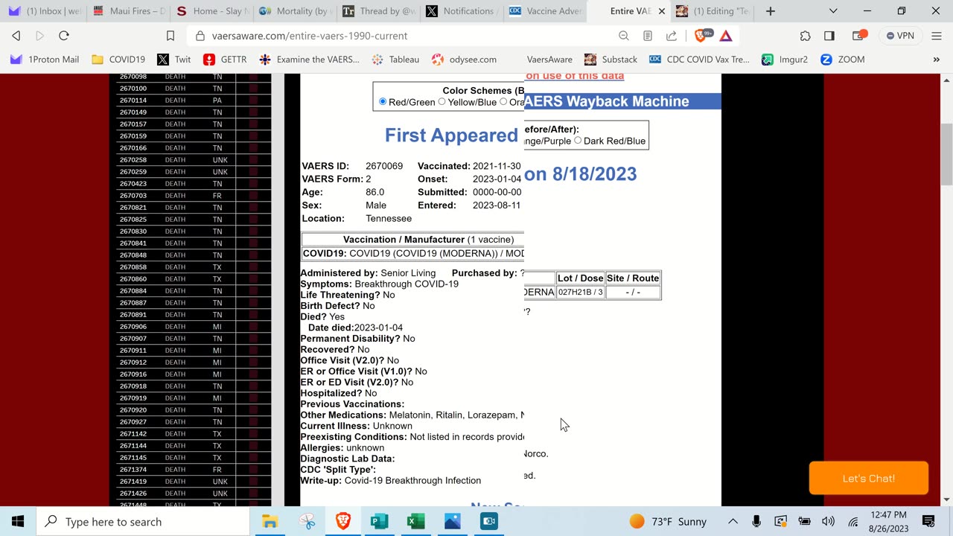Switch to the Maui Fires tab
Screen dimensions: 953x536
pyautogui.click(x=129, y=11)
